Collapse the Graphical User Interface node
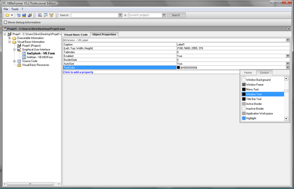Viewport: 294px width, 189px height. (x=15, y=49)
